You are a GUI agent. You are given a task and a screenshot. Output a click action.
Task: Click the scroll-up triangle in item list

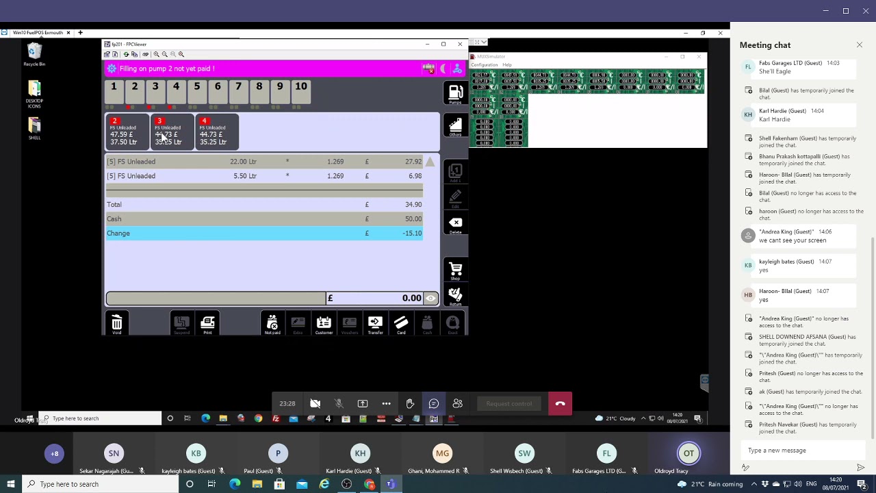[x=430, y=162]
